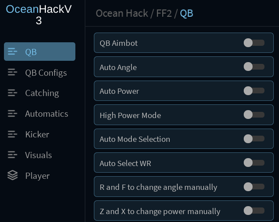Turn on the Auto Angle switch
Screen dimensions: 279x222
254,67
